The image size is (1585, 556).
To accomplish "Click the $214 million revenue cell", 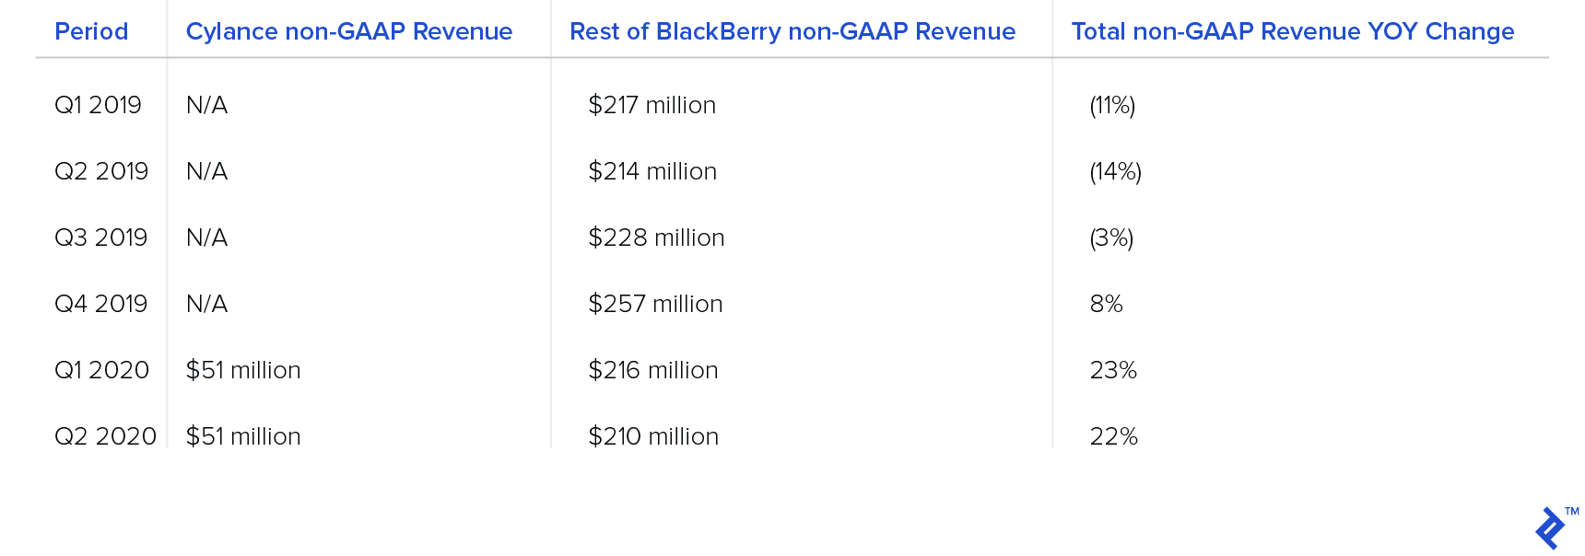I will (652, 171).
